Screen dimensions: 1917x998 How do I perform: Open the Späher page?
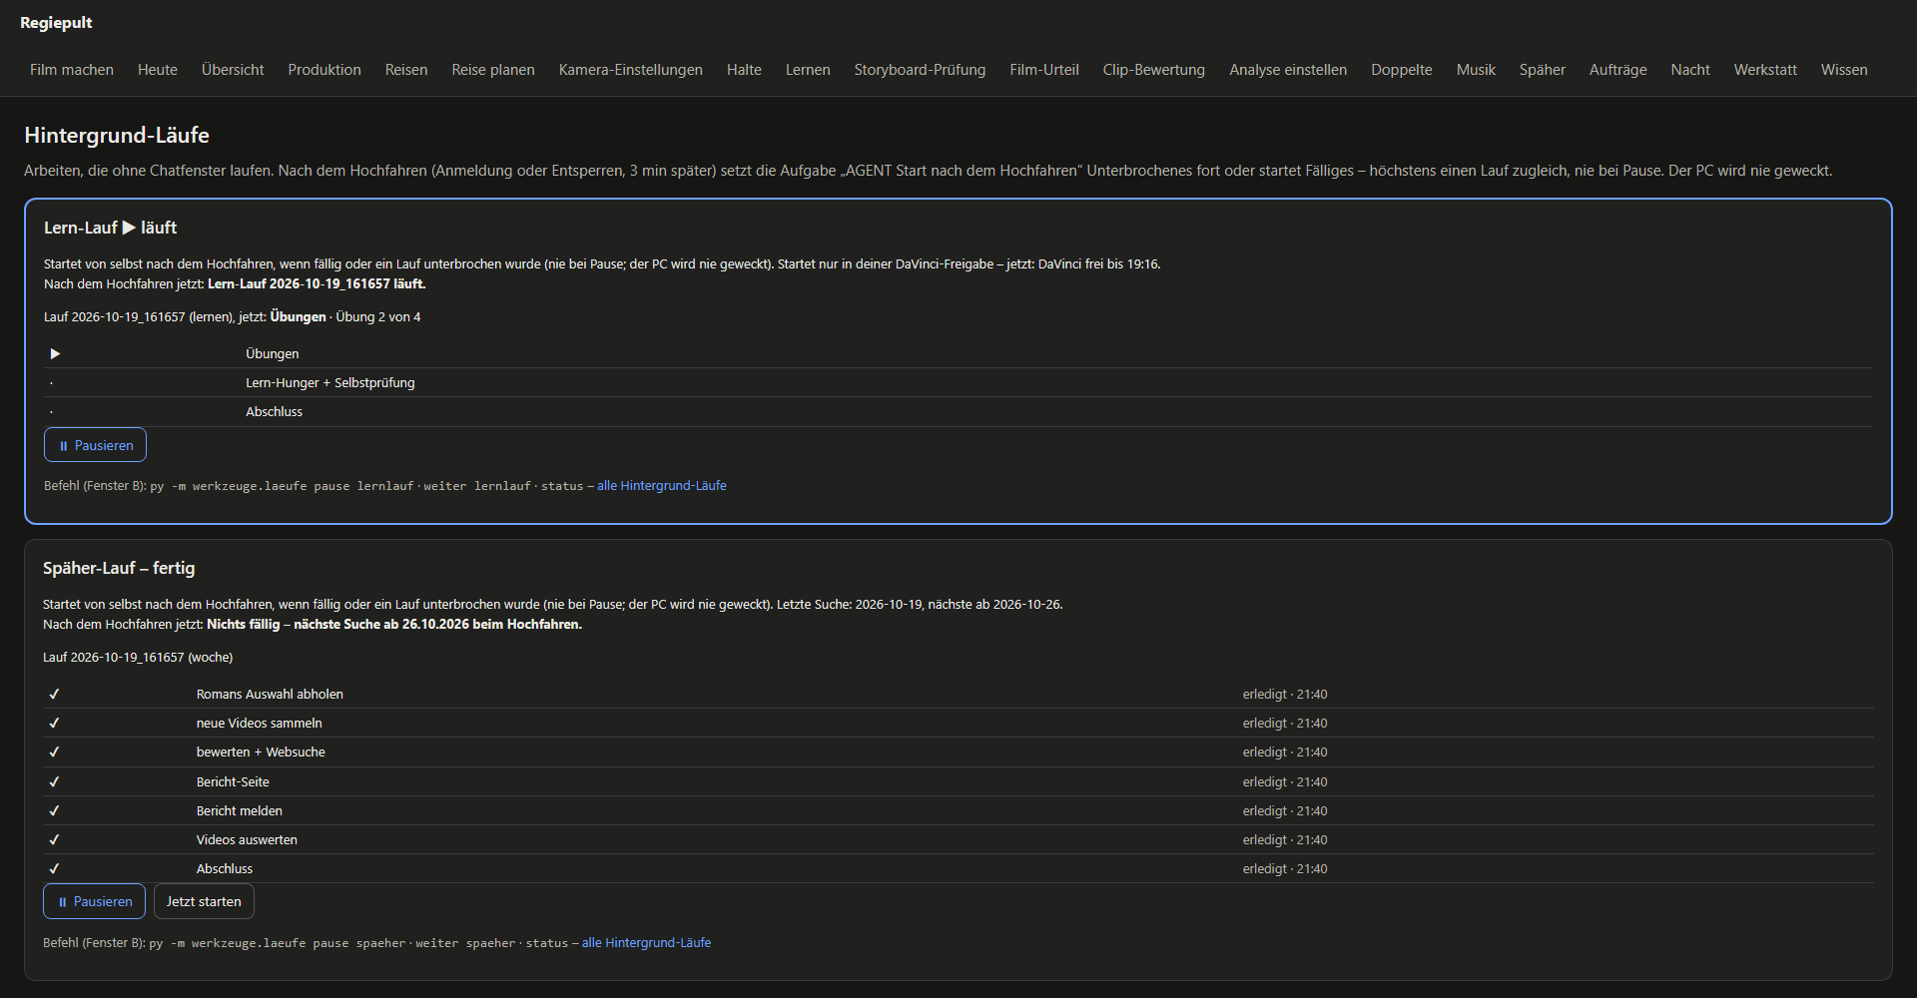1543,70
